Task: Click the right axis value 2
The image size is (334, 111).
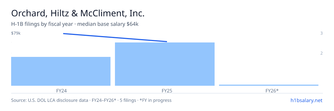Action: 321,53
